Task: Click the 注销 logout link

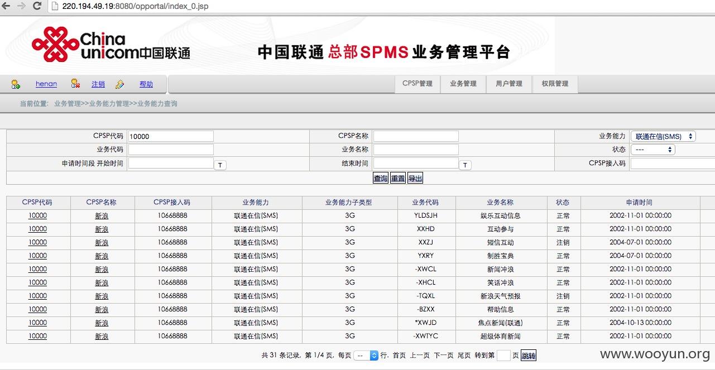Action: (98, 84)
